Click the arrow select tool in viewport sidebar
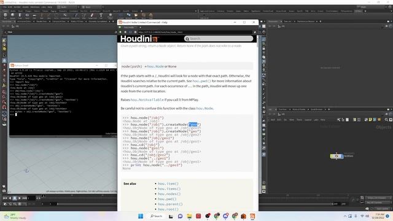The image size is (393, 221). click(4, 55)
